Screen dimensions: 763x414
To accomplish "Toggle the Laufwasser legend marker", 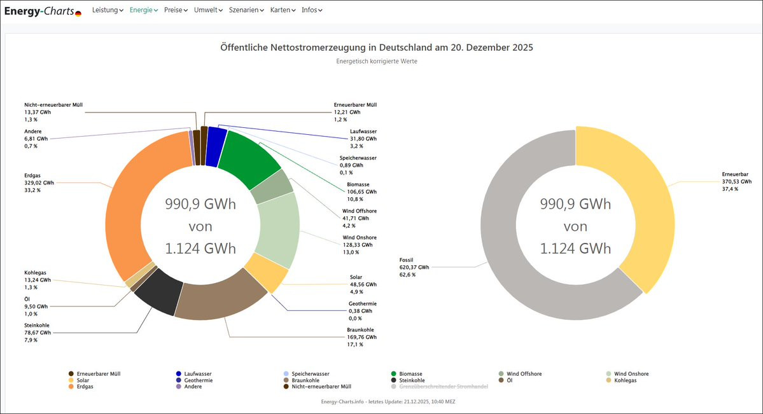I will pos(178,374).
